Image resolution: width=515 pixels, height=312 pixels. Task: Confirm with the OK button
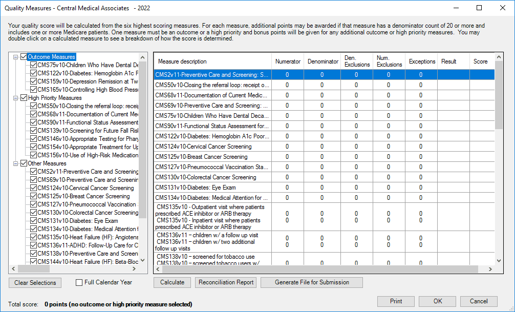coord(437,301)
